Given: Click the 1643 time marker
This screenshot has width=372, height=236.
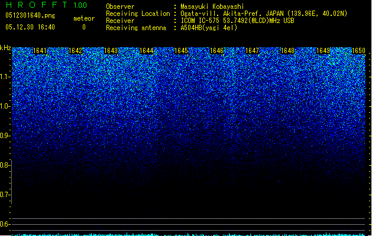Looking at the screenshot, I should (111, 51).
